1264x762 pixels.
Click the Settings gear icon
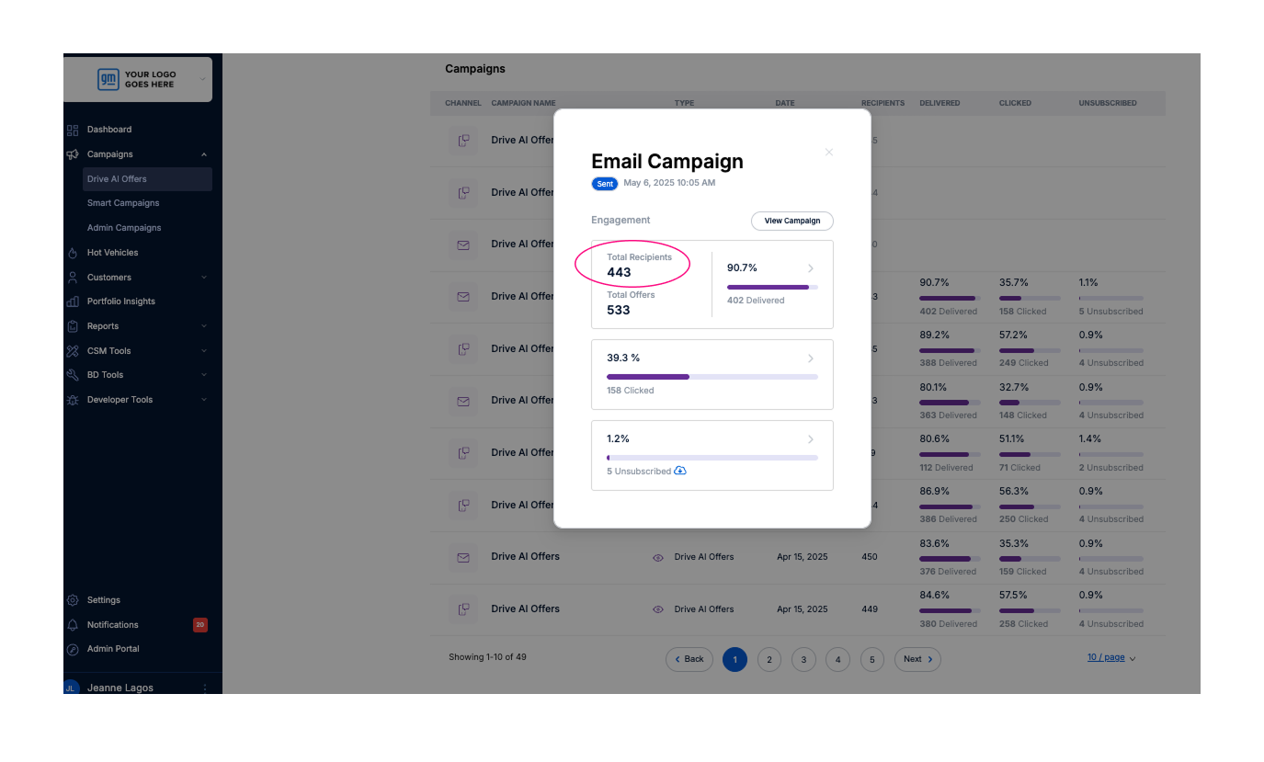pos(73,600)
